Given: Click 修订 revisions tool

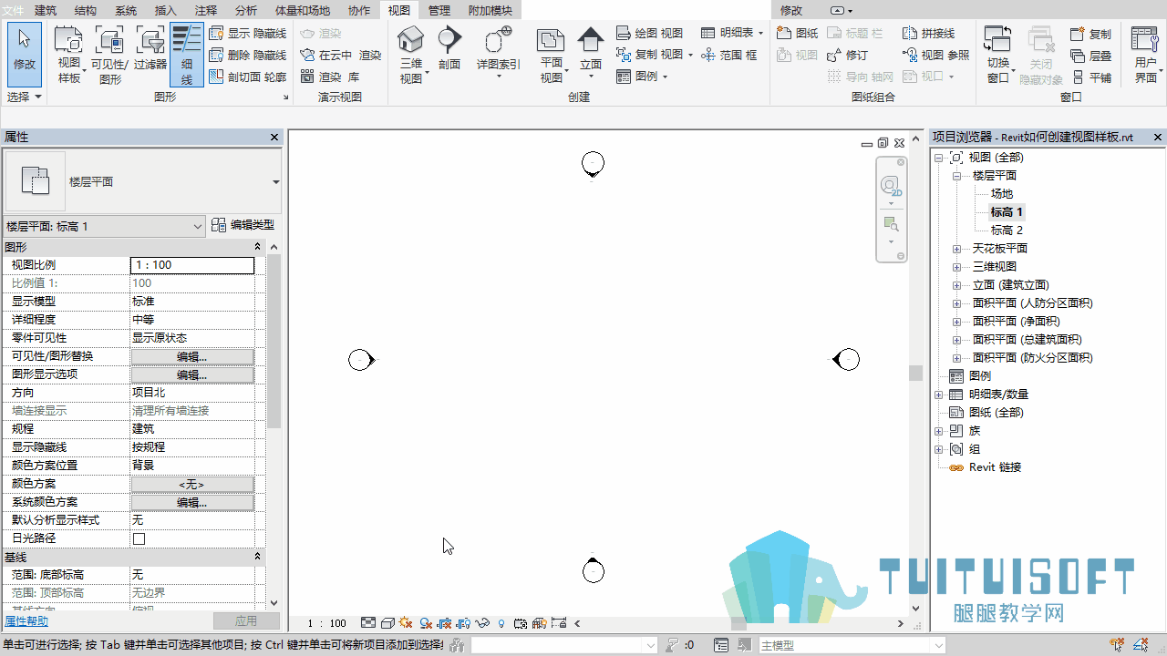Looking at the screenshot, I should [847, 55].
